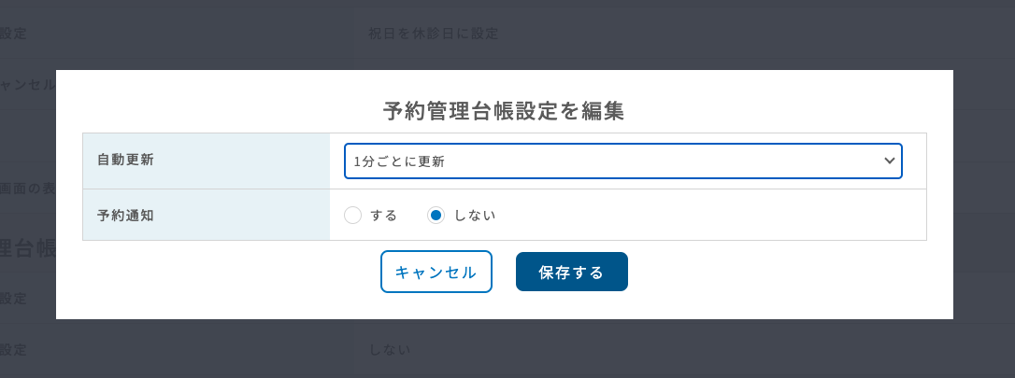Viewport: 1015px width, 378px height.
Task: Click the chevron arrow on the 自動更新 select
Action: tap(889, 161)
